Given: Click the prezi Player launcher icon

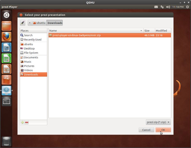Looking at the screenshot, I should (x=6, y=90).
